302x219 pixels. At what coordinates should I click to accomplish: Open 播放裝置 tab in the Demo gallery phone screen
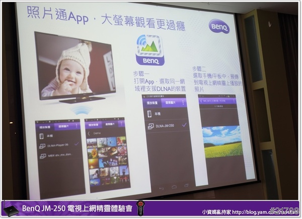(94, 125)
